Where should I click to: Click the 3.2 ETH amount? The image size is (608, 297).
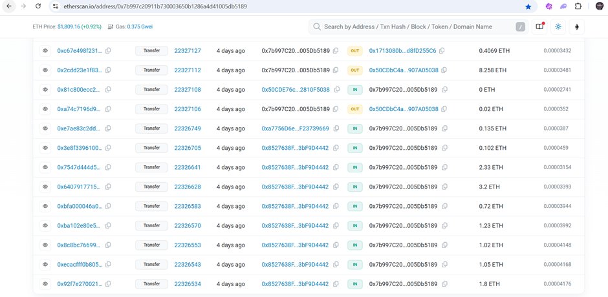(x=490, y=187)
